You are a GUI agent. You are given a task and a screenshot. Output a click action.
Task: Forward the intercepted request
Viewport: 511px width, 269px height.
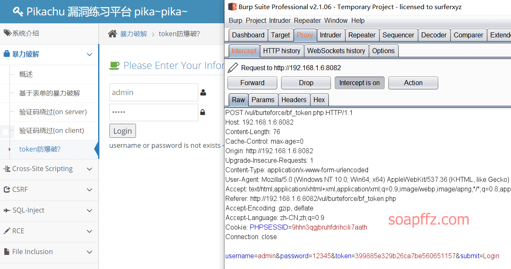[x=252, y=83]
